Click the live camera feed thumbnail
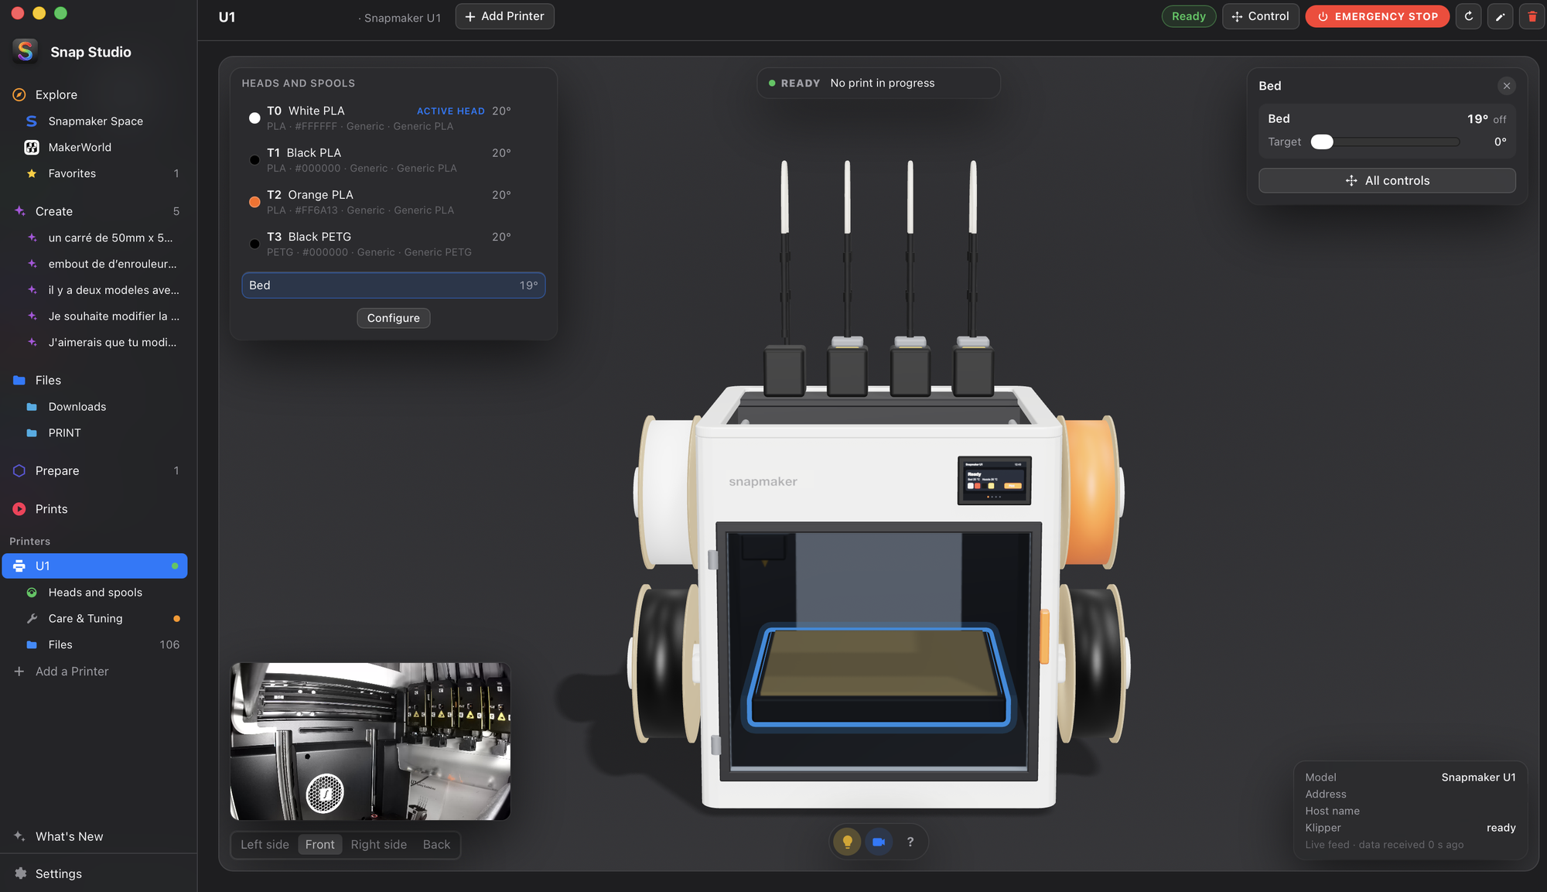Screen dimensions: 1547x892 [x=370, y=741]
